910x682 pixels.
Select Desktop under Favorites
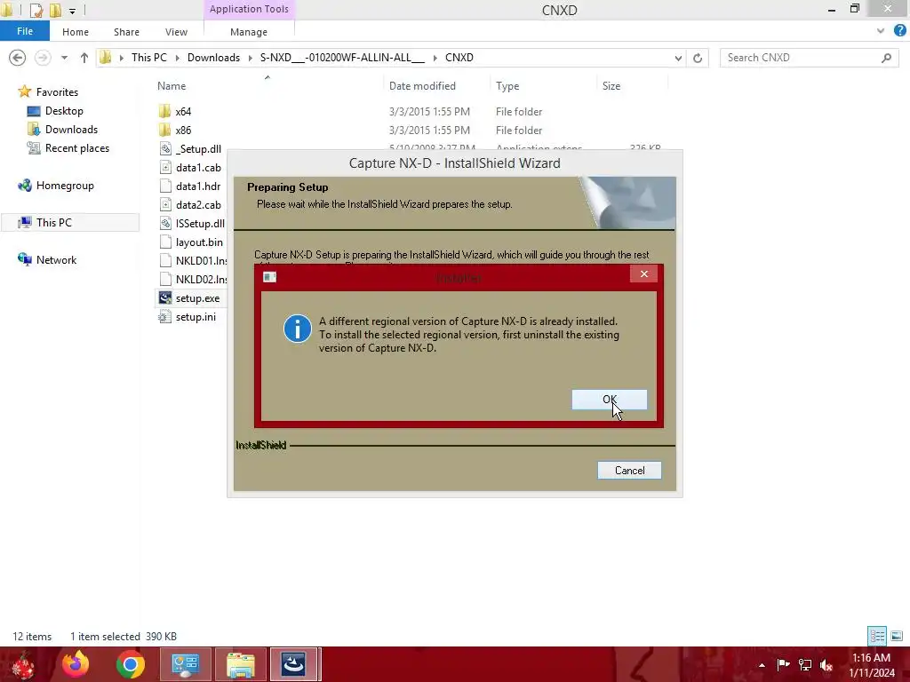pyautogui.click(x=56, y=111)
